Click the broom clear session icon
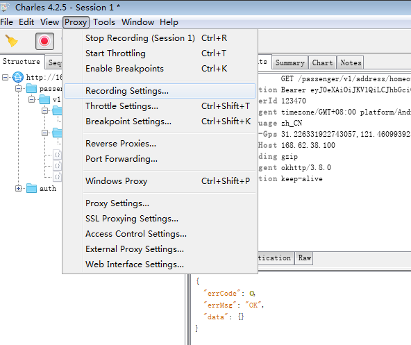 tap(12, 41)
